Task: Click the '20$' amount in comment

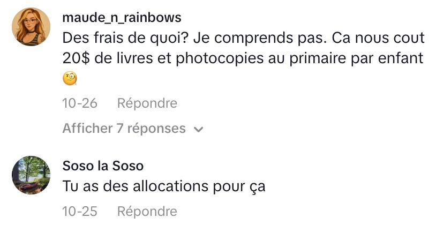Action: [x=76, y=58]
